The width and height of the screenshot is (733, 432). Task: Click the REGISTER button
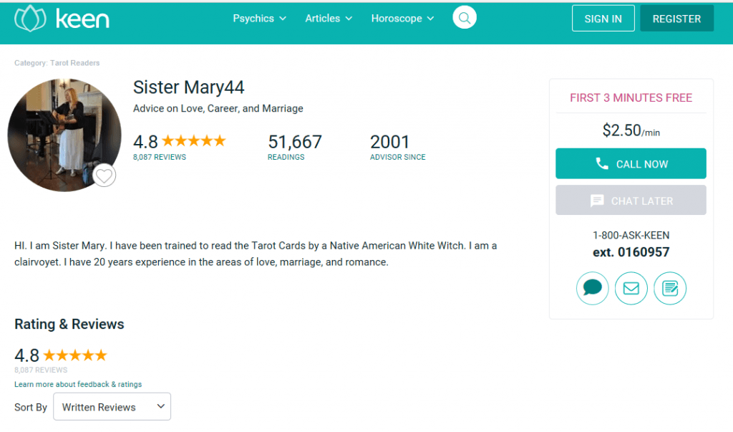tap(676, 19)
